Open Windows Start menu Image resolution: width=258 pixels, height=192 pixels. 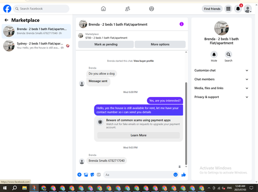tap(5, 188)
